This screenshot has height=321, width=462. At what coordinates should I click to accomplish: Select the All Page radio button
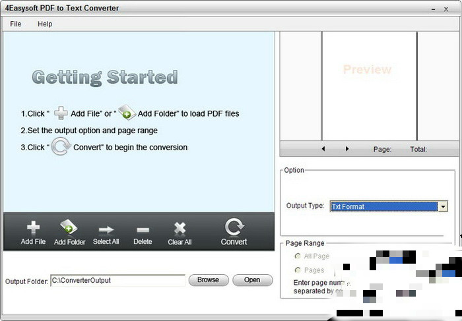298,256
